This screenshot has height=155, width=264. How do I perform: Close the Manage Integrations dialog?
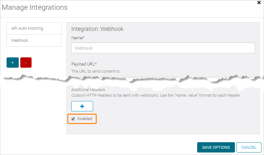point(259,2)
